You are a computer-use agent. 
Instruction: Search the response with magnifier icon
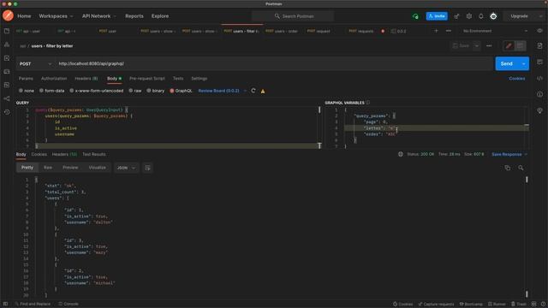coord(521,168)
